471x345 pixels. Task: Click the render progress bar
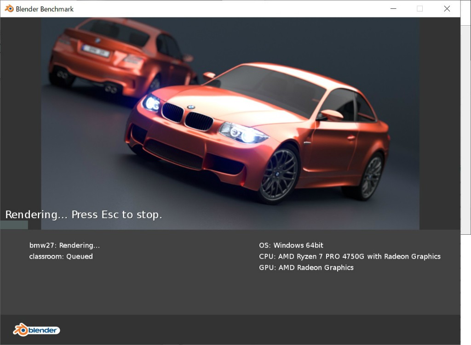pos(14,225)
